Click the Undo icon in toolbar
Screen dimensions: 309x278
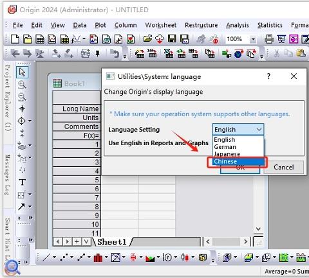(115, 53)
